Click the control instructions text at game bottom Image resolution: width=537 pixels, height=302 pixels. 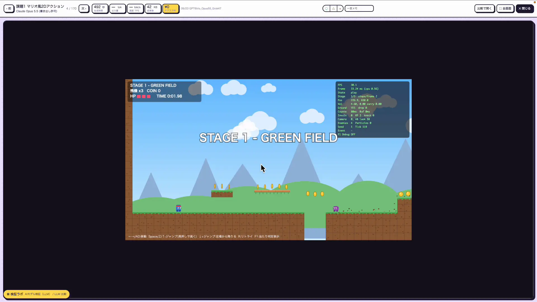pyautogui.click(x=204, y=237)
